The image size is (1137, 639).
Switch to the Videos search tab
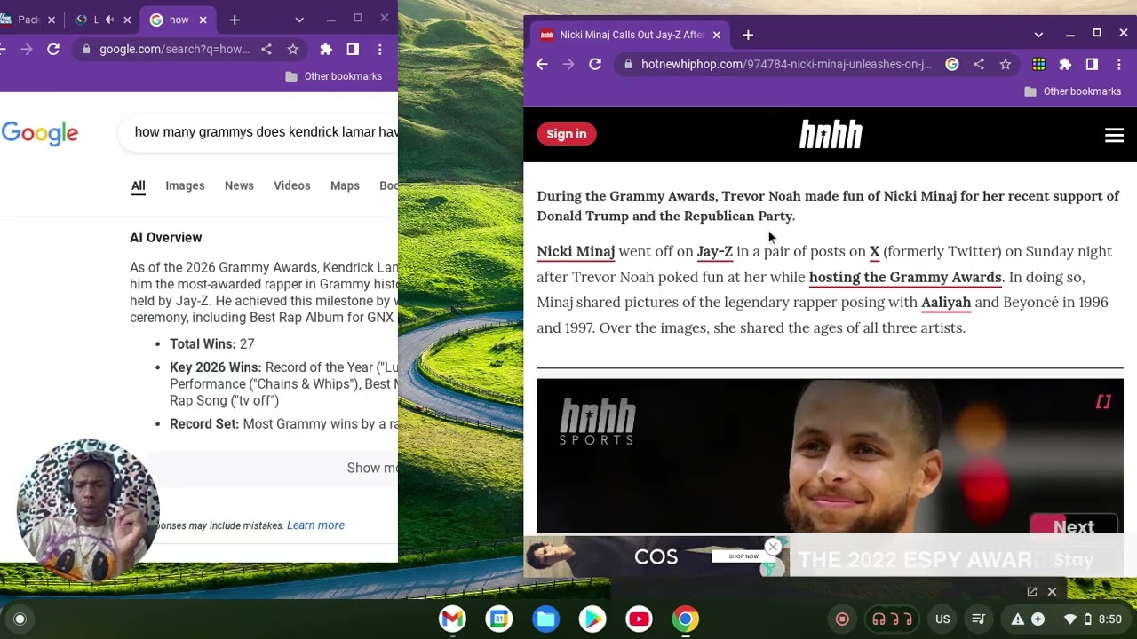pyautogui.click(x=291, y=185)
